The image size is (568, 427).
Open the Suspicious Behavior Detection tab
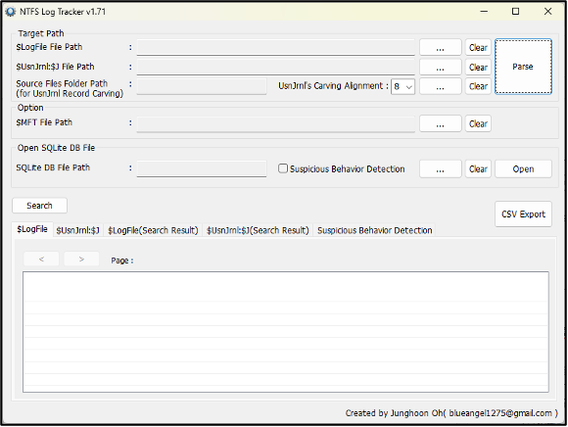[374, 230]
